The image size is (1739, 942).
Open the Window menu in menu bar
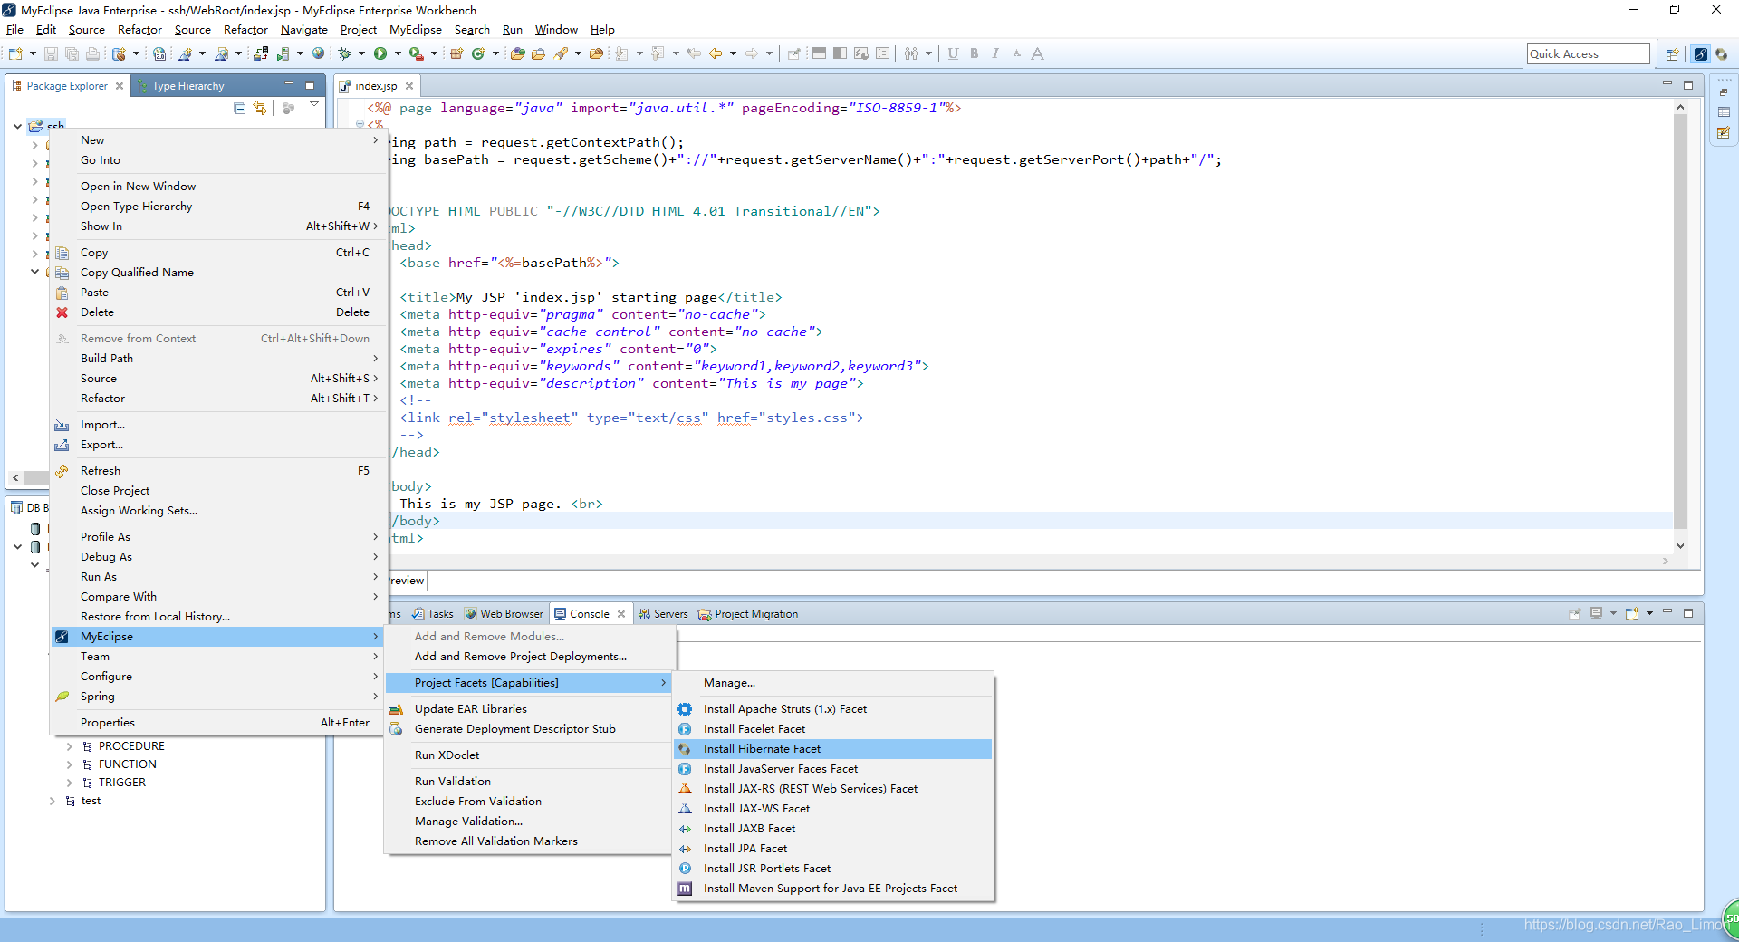556,30
